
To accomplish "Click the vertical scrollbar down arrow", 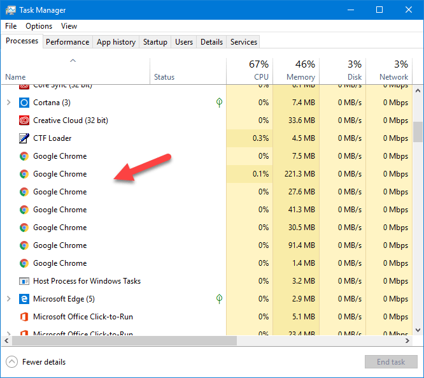I will [x=418, y=330].
